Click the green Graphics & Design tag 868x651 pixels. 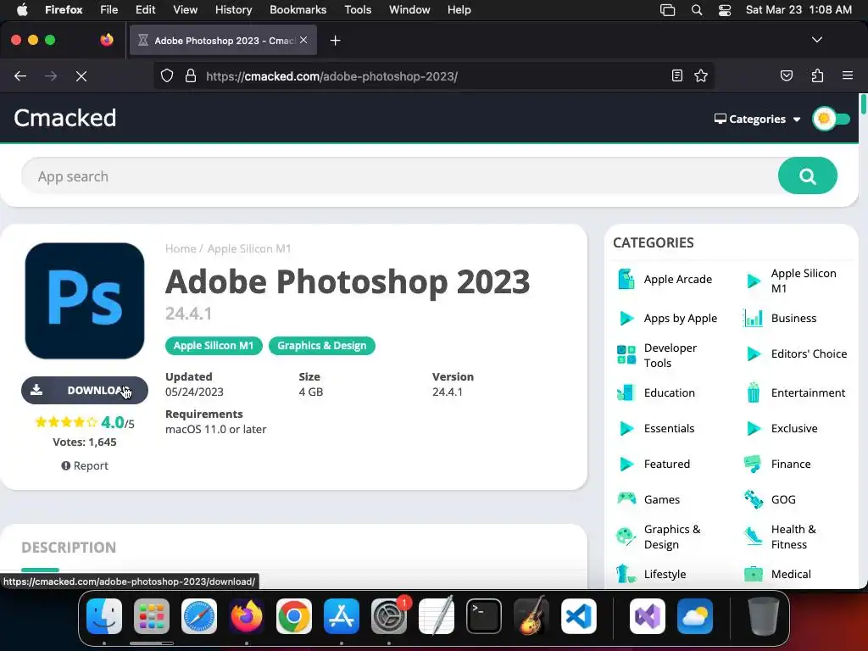click(321, 346)
